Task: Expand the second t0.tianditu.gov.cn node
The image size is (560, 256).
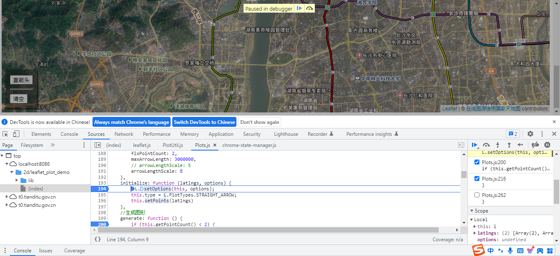Action: point(7,205)
